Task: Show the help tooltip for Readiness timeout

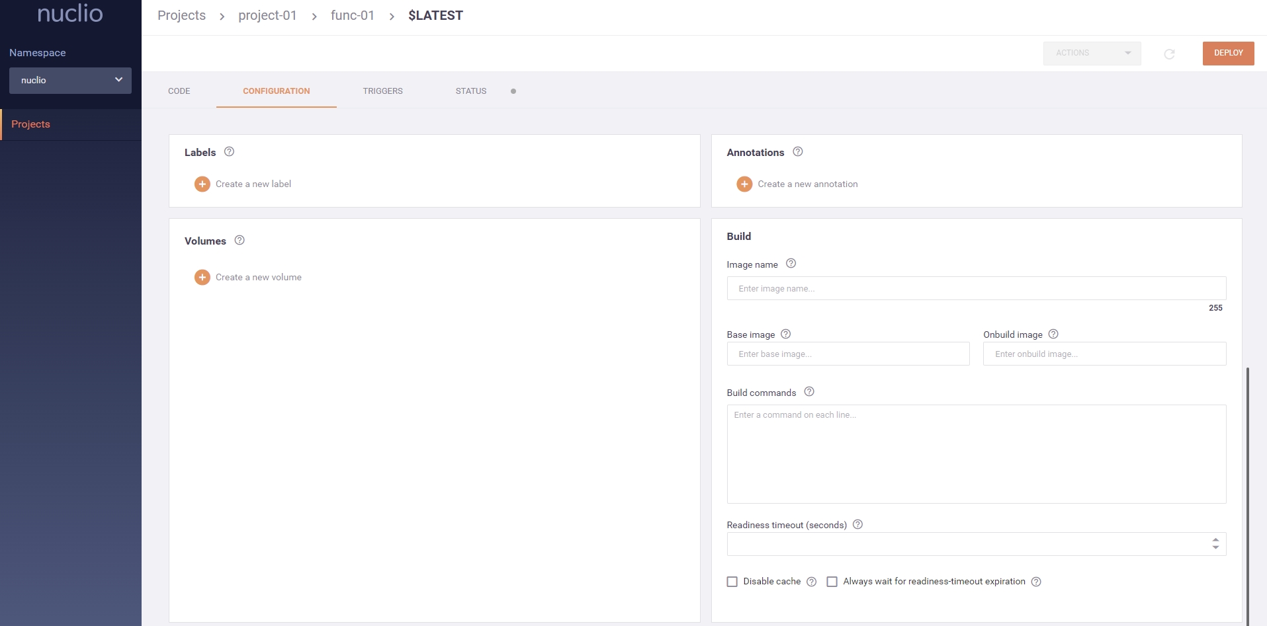Action: (857, 525)
